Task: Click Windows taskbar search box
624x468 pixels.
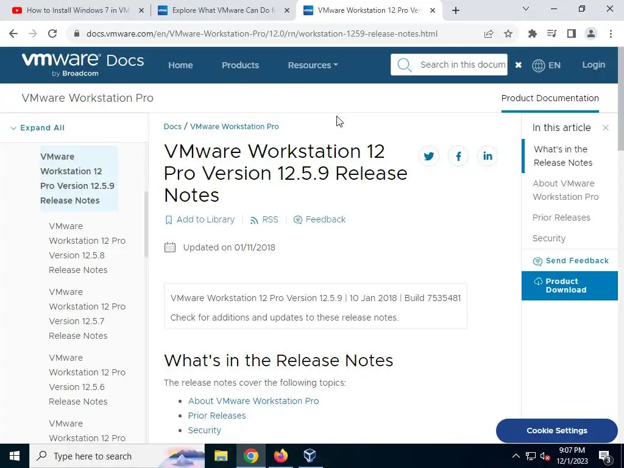Action: click(116, 456)
